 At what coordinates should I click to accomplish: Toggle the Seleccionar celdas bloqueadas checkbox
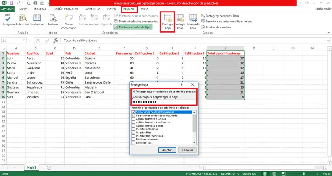tap(133, 112)
